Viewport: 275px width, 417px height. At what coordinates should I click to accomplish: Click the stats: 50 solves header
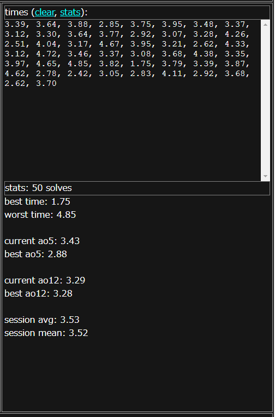pyautogui.click(x=137, y=188)
